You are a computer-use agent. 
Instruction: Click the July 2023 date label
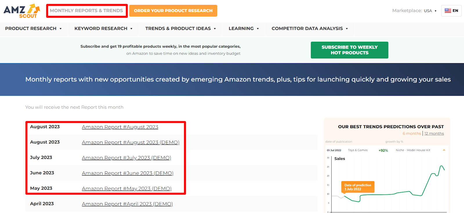41,157
